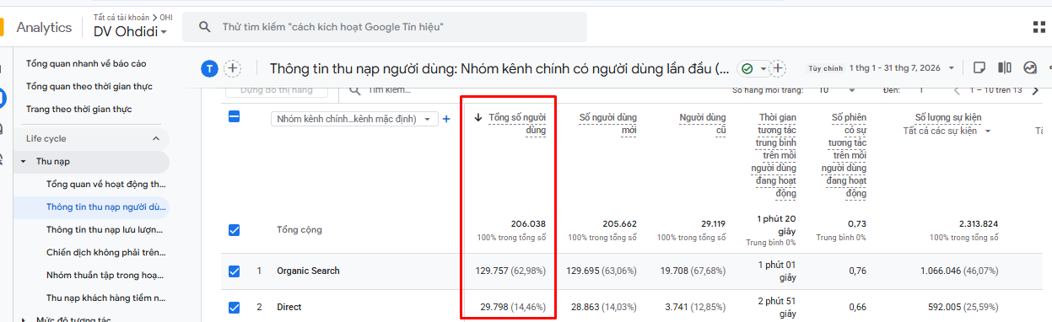Open the date range 1 thg 1 - 31 thg 7 picker

903,67
